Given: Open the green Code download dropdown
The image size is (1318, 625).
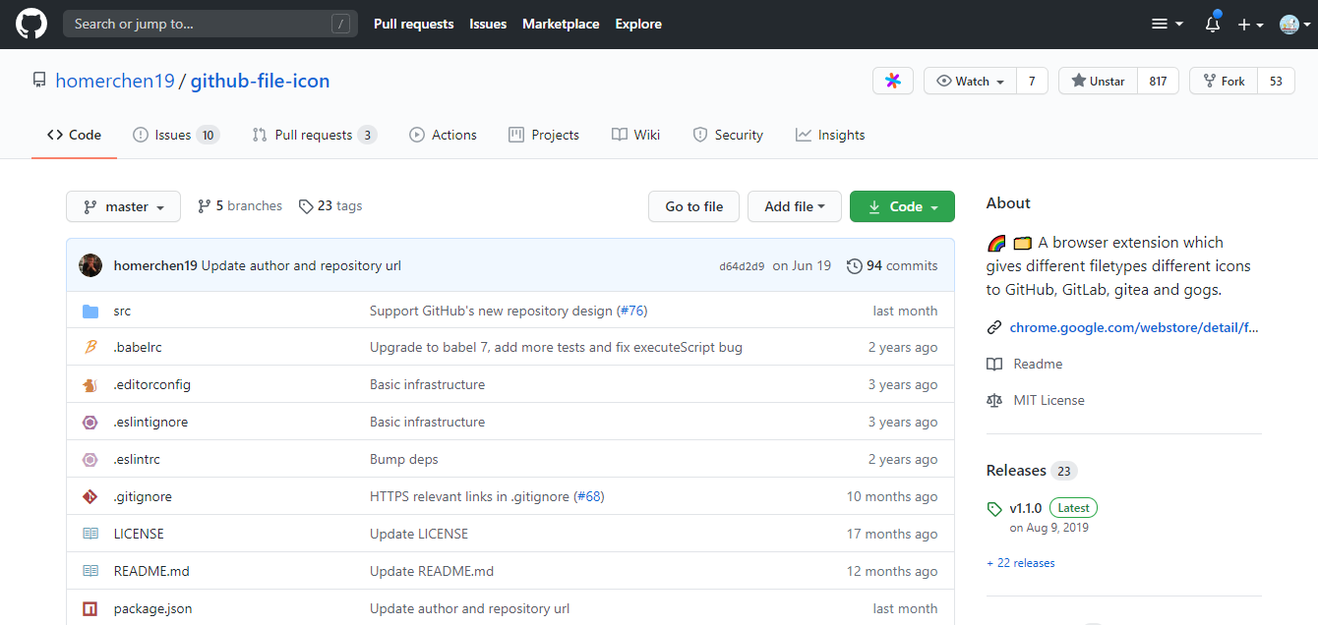Looking at the screenshot, I should 902,206.
